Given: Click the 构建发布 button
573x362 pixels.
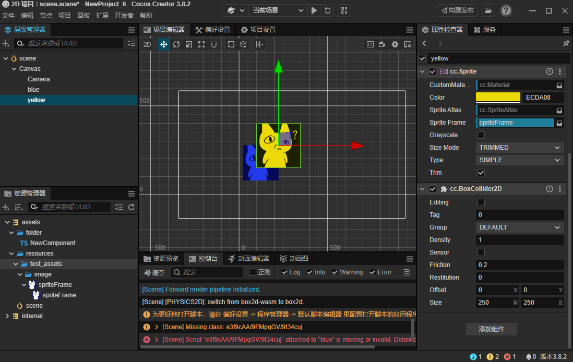Looking at the screenshot, I should pos(457,10).
